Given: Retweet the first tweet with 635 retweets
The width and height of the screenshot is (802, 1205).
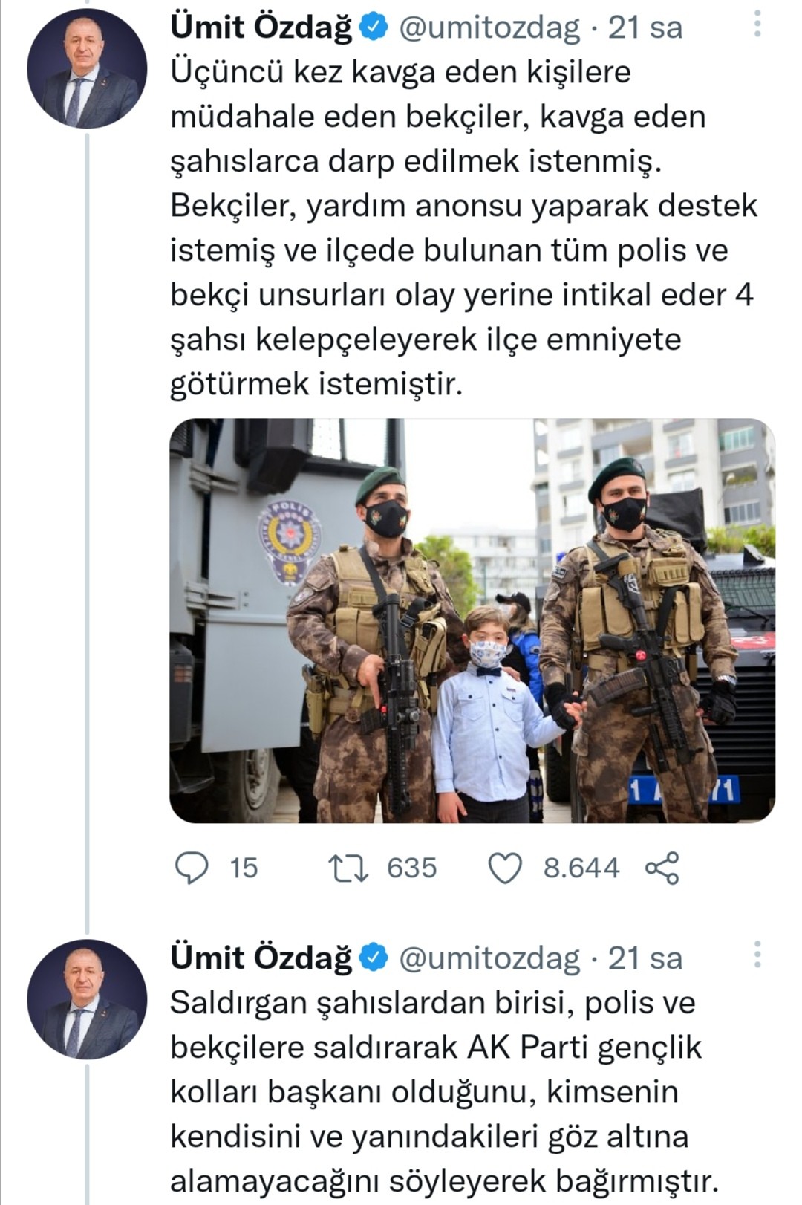Looking at the screenshot, I should pyautogui.click(x=349, y=868).
